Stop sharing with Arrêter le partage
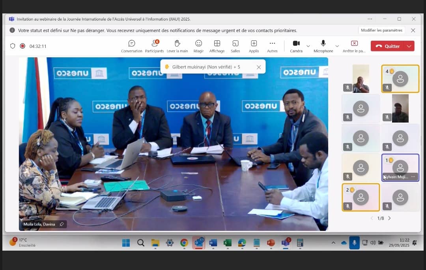This screenshot has width=426, height=270. coord(354,46)
